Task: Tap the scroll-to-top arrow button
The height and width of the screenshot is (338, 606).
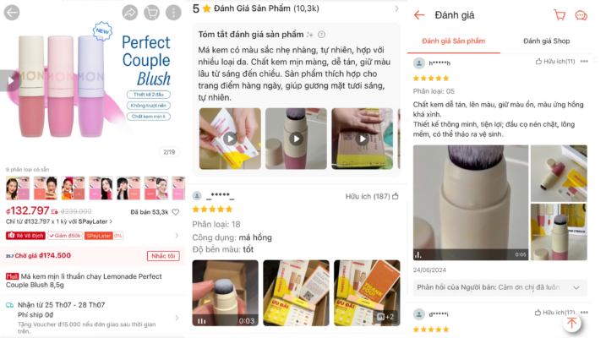Action: tap(571, 323)
